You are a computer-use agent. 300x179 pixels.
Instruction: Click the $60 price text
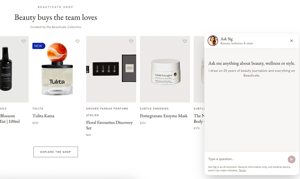click(88, 135)
